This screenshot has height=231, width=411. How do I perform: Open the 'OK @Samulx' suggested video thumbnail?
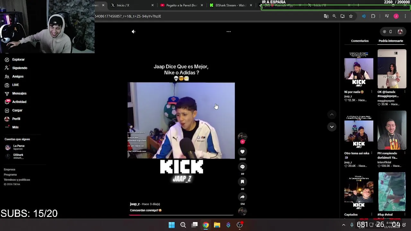pos(392,69)
